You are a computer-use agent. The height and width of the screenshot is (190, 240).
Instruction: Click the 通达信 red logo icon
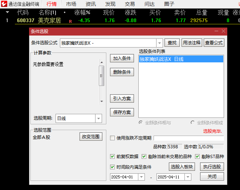[4, 4]
